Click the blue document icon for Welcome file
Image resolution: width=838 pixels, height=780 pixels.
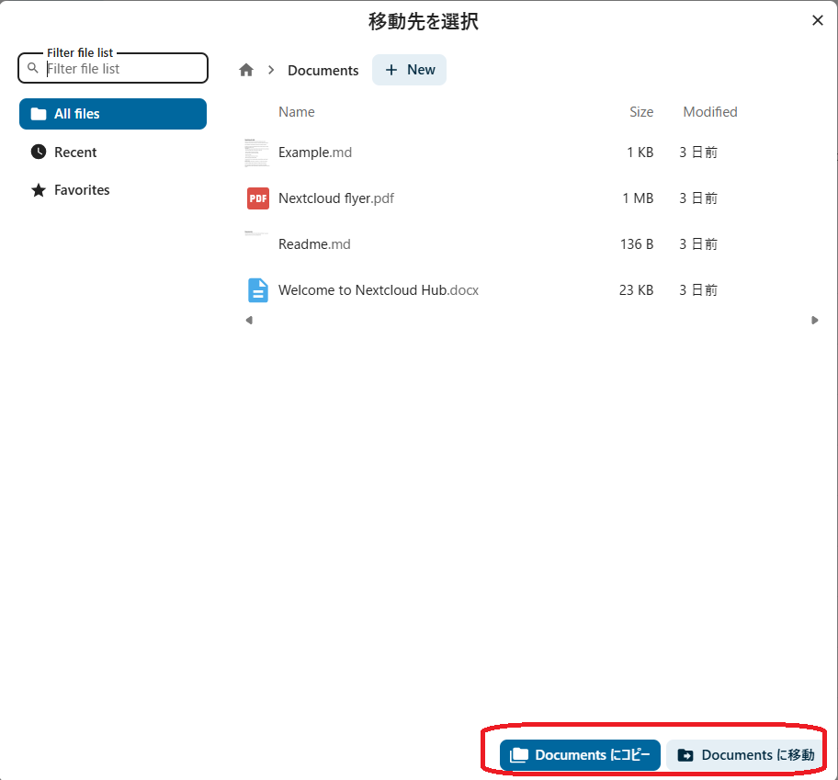[258, 290]
